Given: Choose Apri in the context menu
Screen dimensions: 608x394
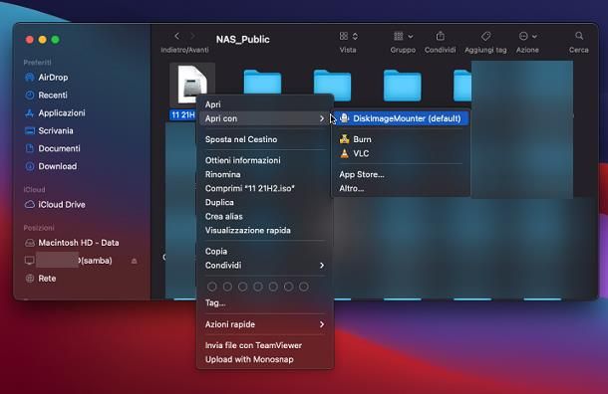Looking at the screenshot, I should pyautogui.click(x=265, y=104).
